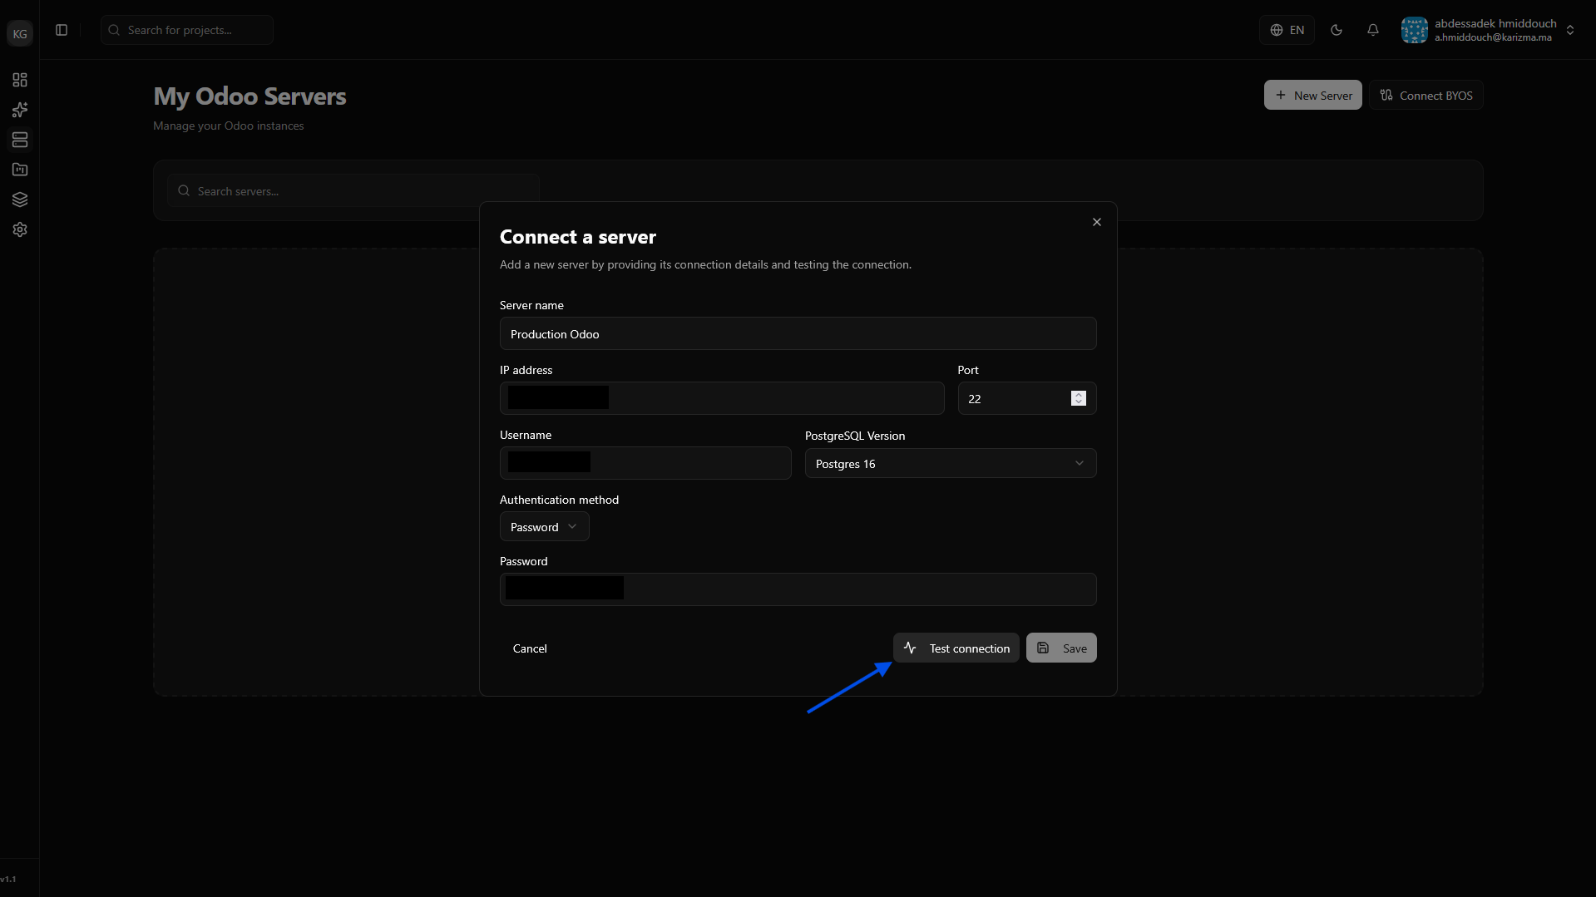Click the Save button

click(x=1061, y=648)
